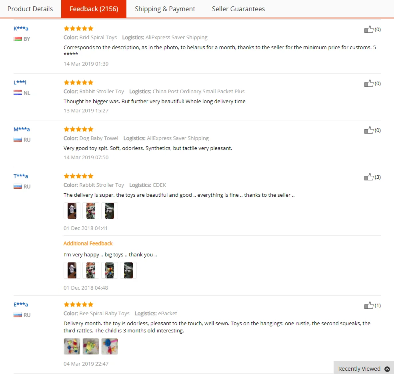View third photo in T***a's original review
The height and width of the screenshot is (374, 394).
[110, 211]
